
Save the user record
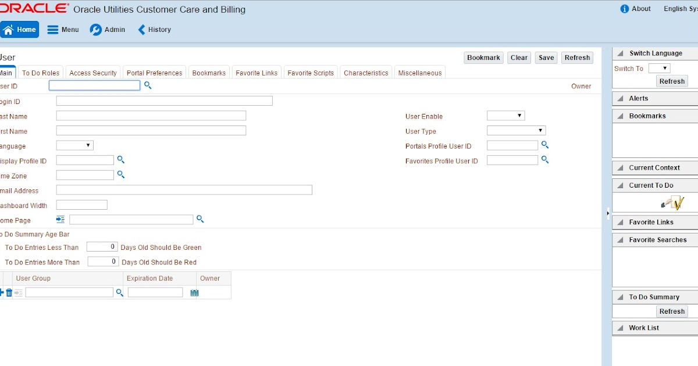point(546,58)
